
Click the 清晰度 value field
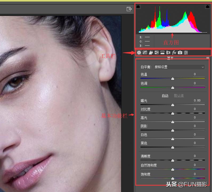(199, 156)
